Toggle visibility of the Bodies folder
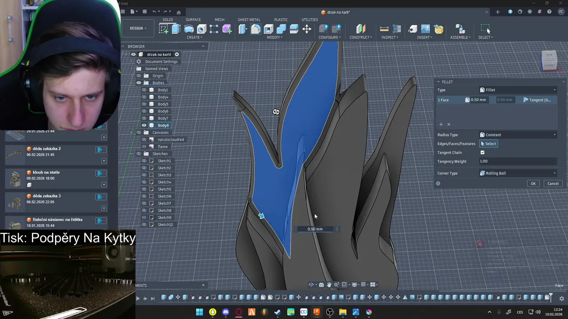Viewport: 568px width, 319px height. click(139, 83)
